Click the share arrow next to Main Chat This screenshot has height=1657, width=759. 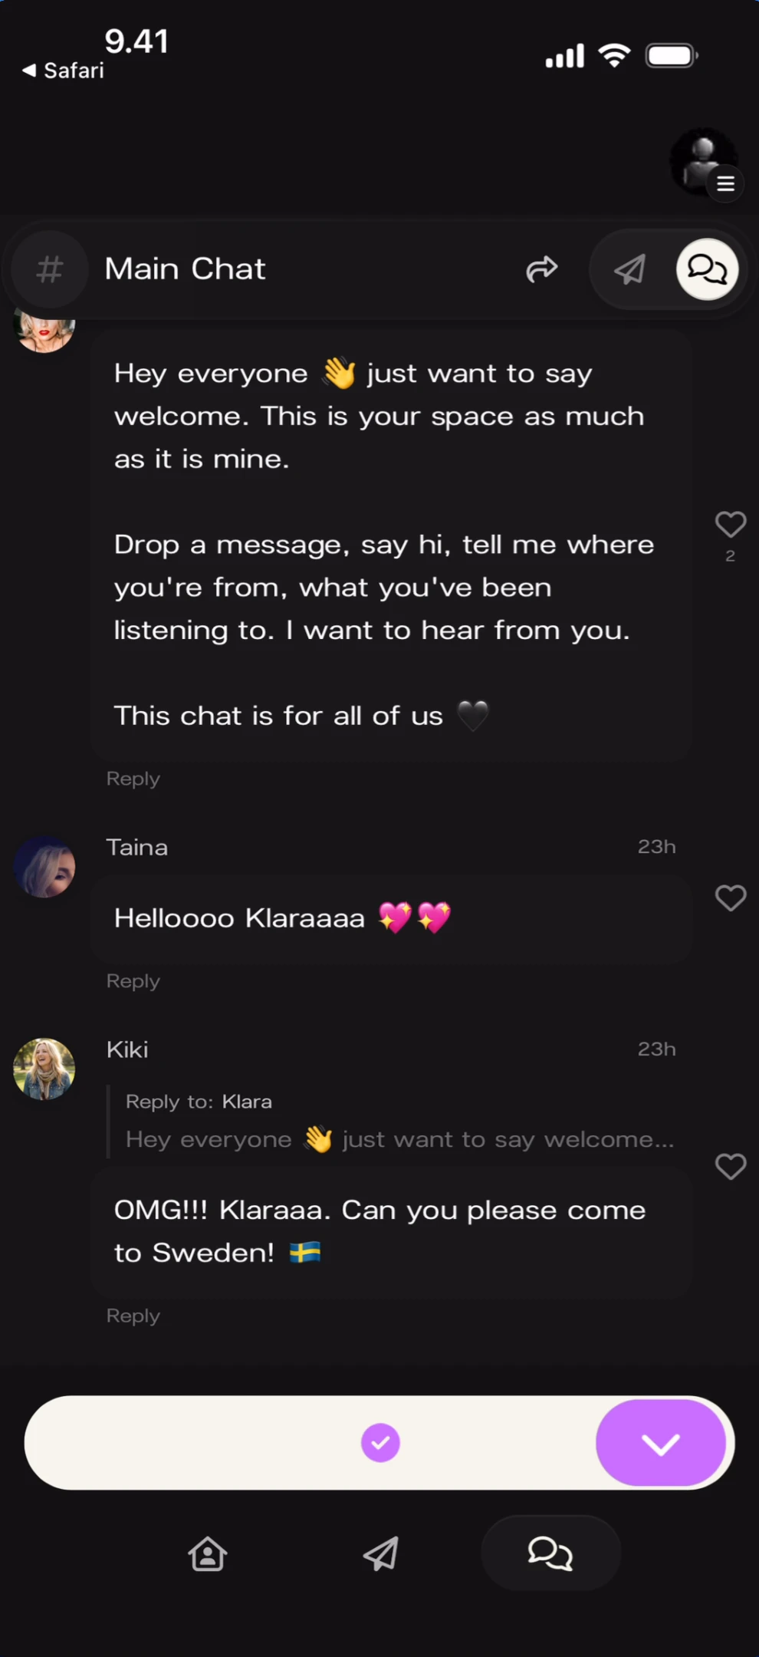pyautogui.click(x=542, y=269)
